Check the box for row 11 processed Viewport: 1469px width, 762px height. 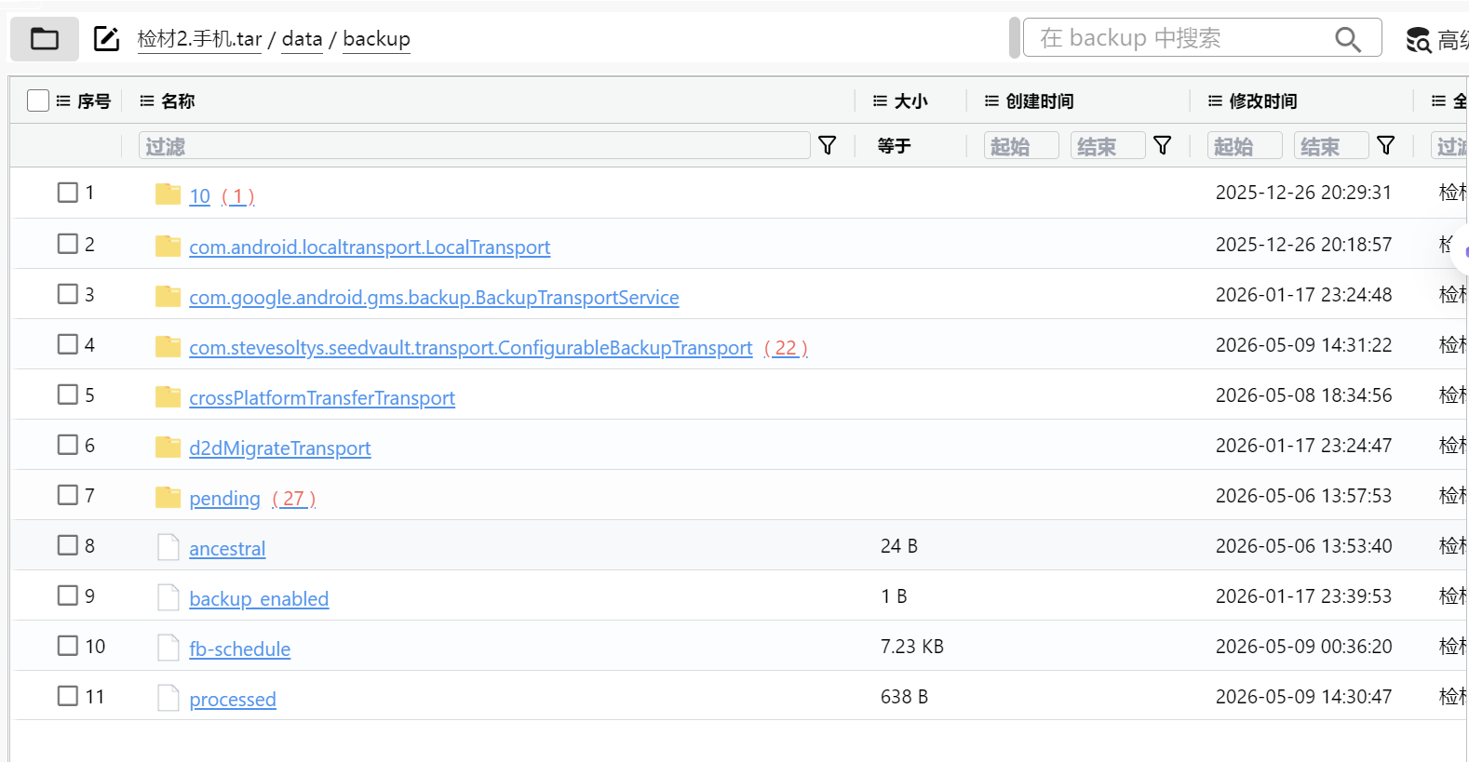pos(68,696)
